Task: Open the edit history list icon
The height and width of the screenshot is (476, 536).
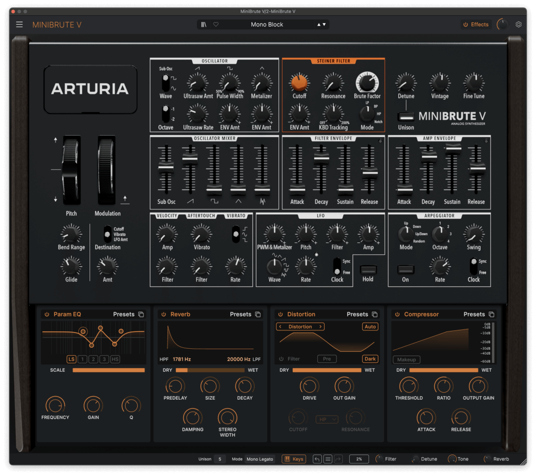Action: coord(328,459)
